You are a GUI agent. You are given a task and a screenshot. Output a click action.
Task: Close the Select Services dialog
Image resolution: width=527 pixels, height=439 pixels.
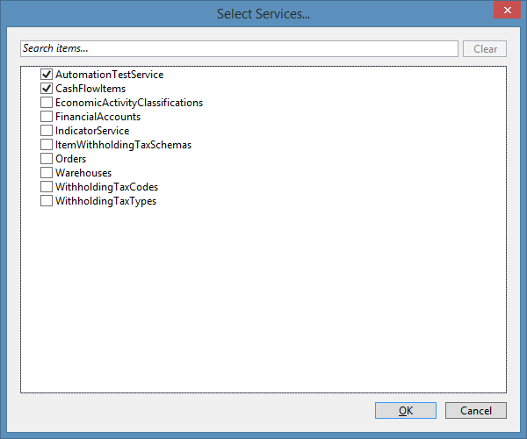tap(507, 10)
